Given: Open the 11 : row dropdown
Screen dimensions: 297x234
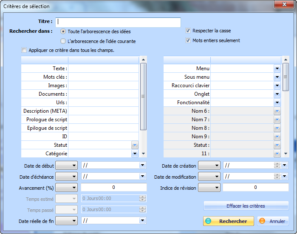Looking at the screenshot, I should coord(277,154).
